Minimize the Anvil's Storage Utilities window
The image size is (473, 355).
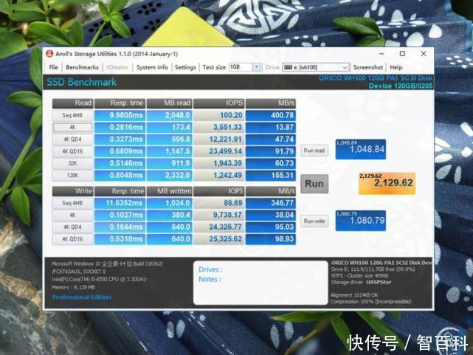click(x=381, y=54)
